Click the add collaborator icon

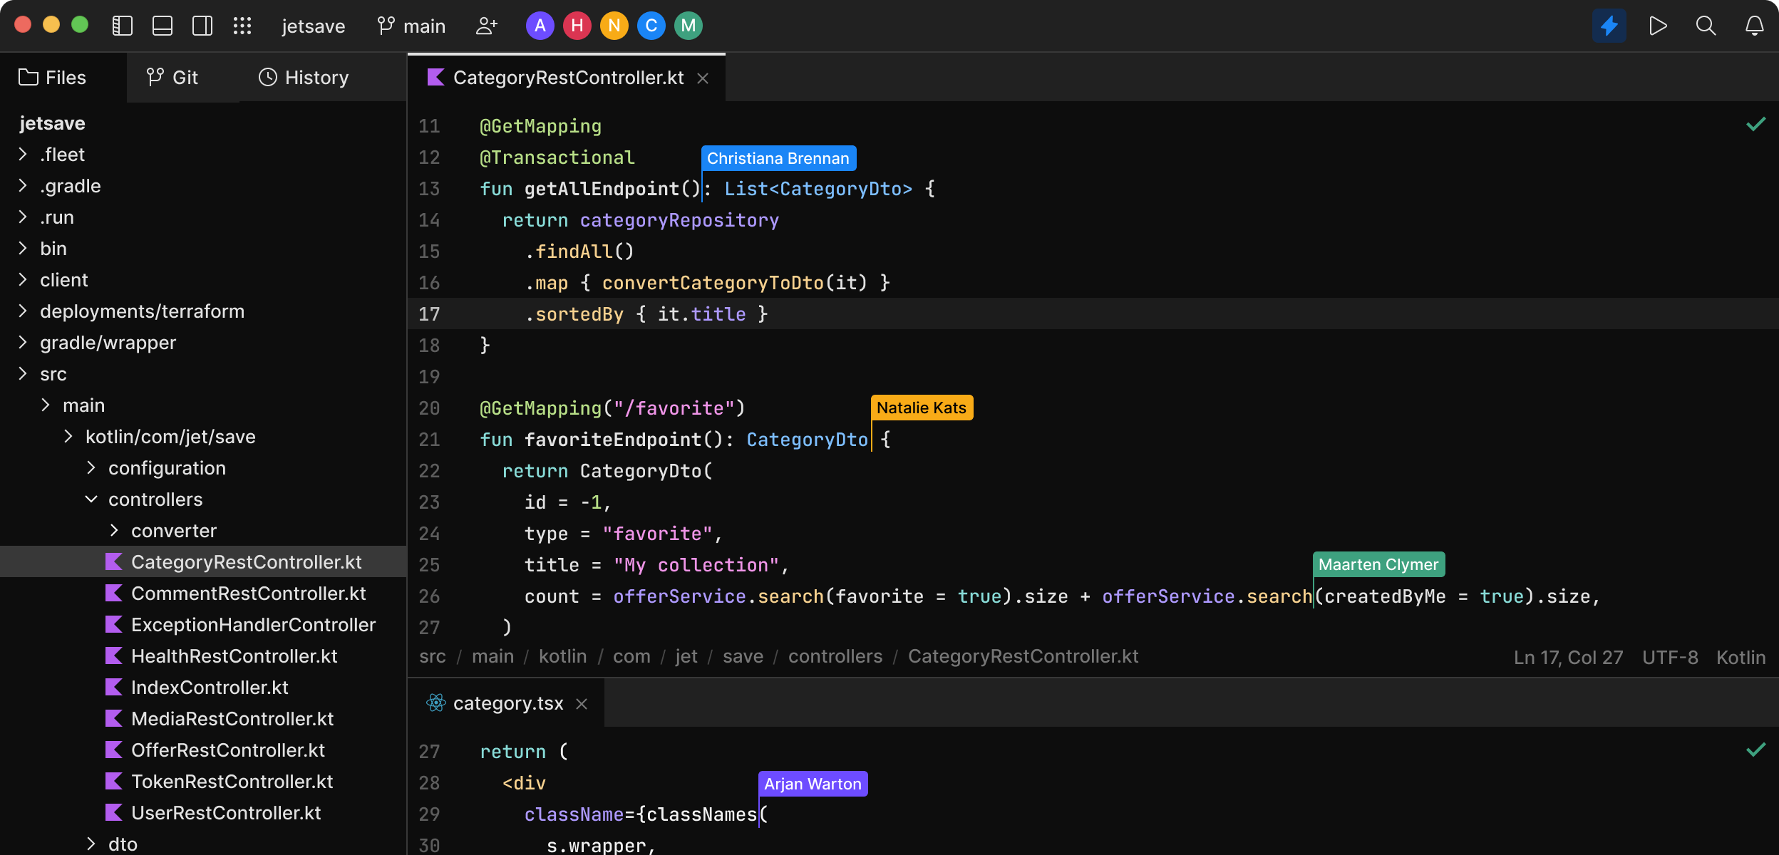click(x=487, y=26)
